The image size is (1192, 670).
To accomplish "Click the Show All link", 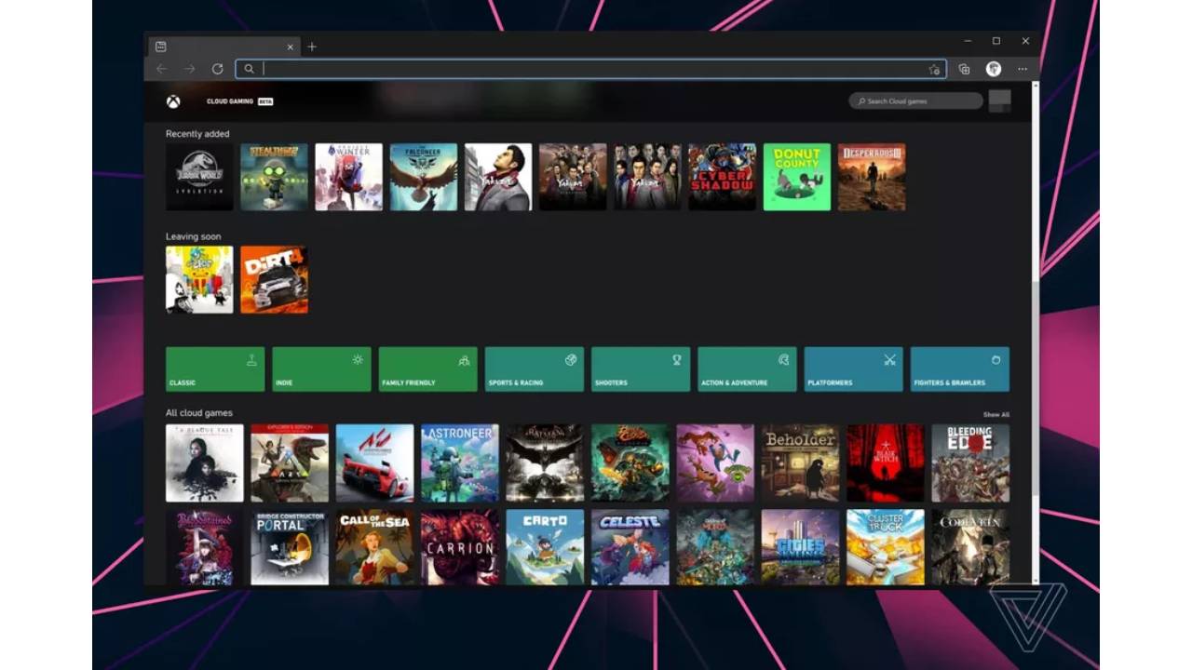I will click(x=996, y=414).
